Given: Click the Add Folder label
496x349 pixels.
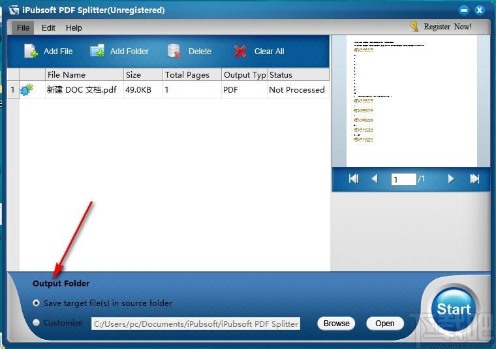Looking at the screenshot, I should 129,52.
